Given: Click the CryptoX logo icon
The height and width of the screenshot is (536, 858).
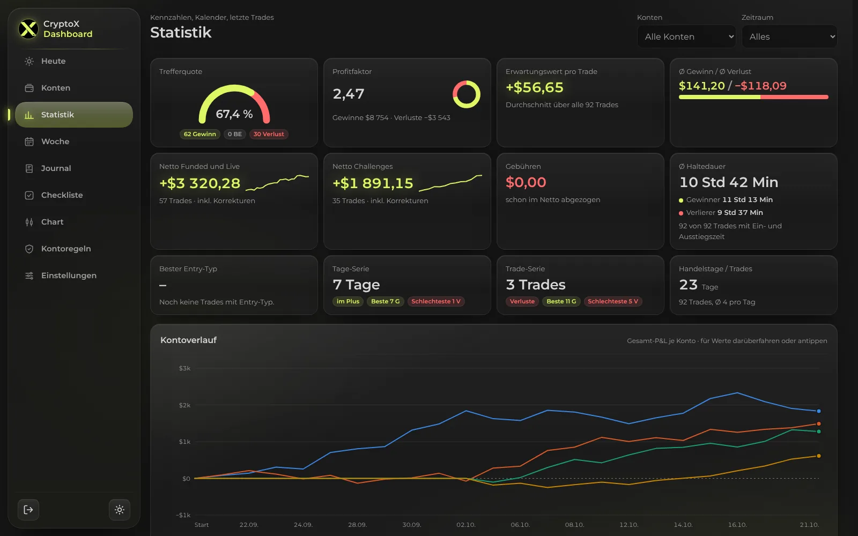Looking at the screenshot, I should click(x=28, y=29).
